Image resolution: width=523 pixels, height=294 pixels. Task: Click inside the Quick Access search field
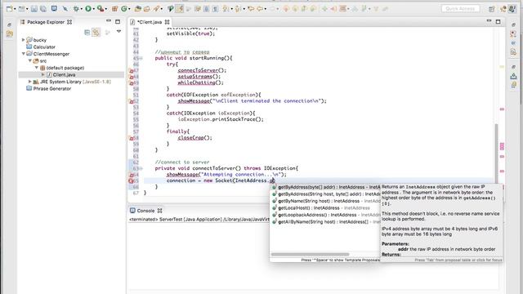tap(460, 9)
